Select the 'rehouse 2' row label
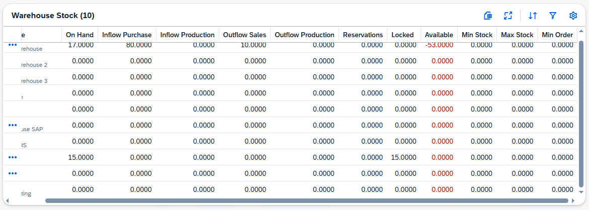The height and width of the screenshot is (210, 589). pyautogui.click(x=35, y=65)
